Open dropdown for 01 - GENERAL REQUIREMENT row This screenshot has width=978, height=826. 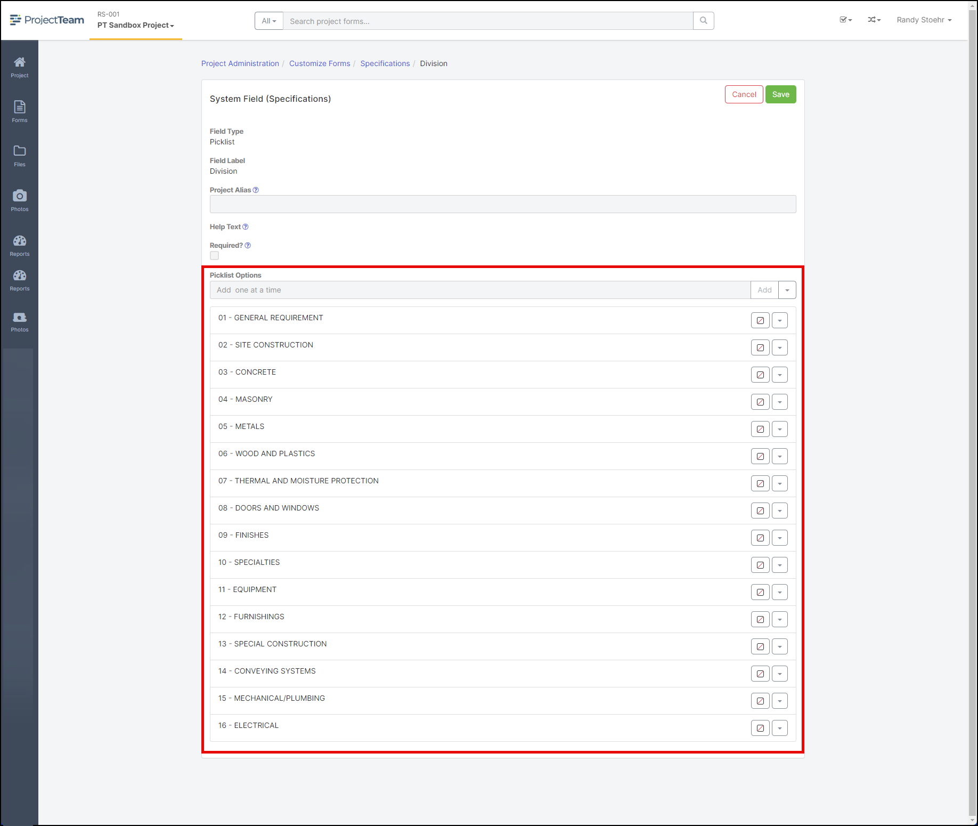780,321
